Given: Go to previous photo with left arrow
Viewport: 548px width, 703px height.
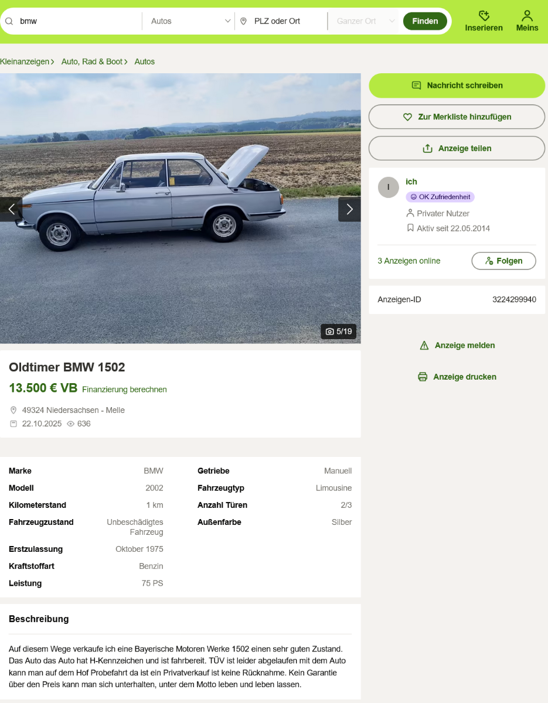Looking at the screenshot, I should (11, 209).
